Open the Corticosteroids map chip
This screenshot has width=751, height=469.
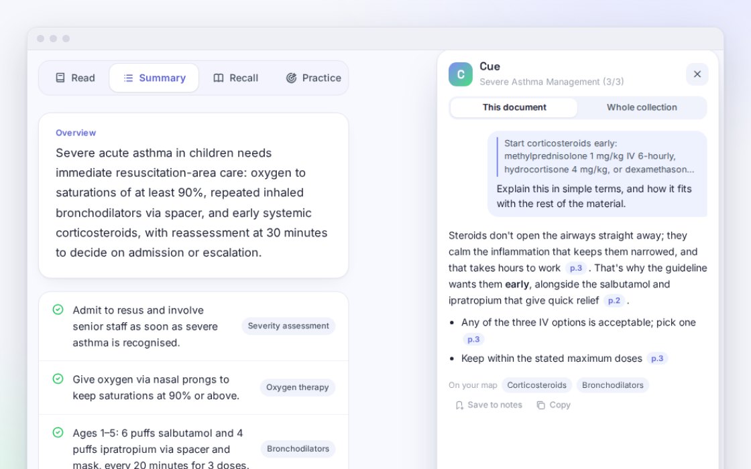536,385
